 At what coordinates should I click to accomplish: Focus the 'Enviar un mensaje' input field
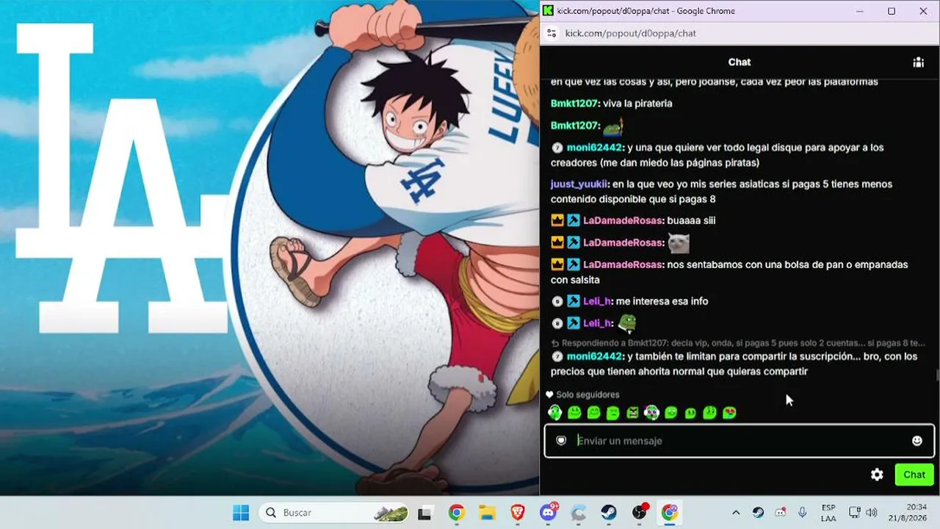pos(739,441)
